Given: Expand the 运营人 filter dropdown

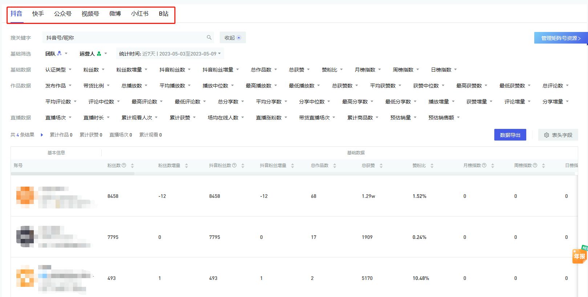Looking at the screenshot, I should pyautogui.click(x=93, y=54).
